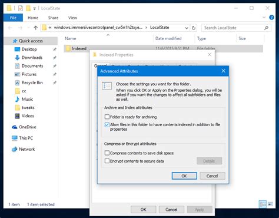Screen dimensions: 279x218
Task: Click the Desktop pin icon
Action: (x=55, y=49)
